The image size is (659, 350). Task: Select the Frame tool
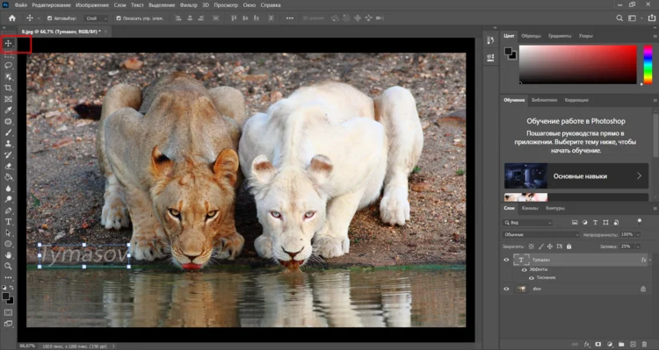pos(8,99)
